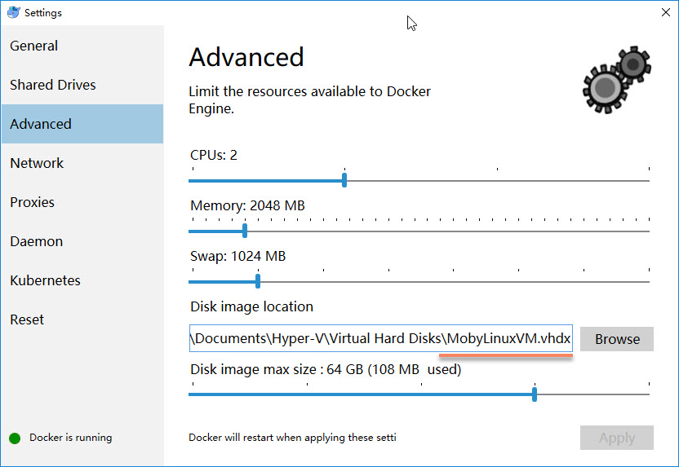
Task: Click the right end of CPUs slider track
Action: pos(648,180)
